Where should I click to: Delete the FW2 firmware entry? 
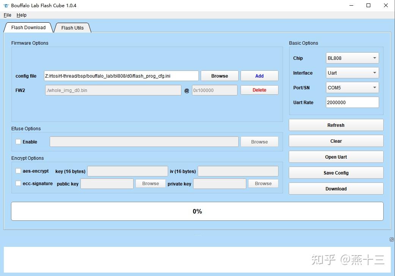pyautogui.click(x=259, y=90)
